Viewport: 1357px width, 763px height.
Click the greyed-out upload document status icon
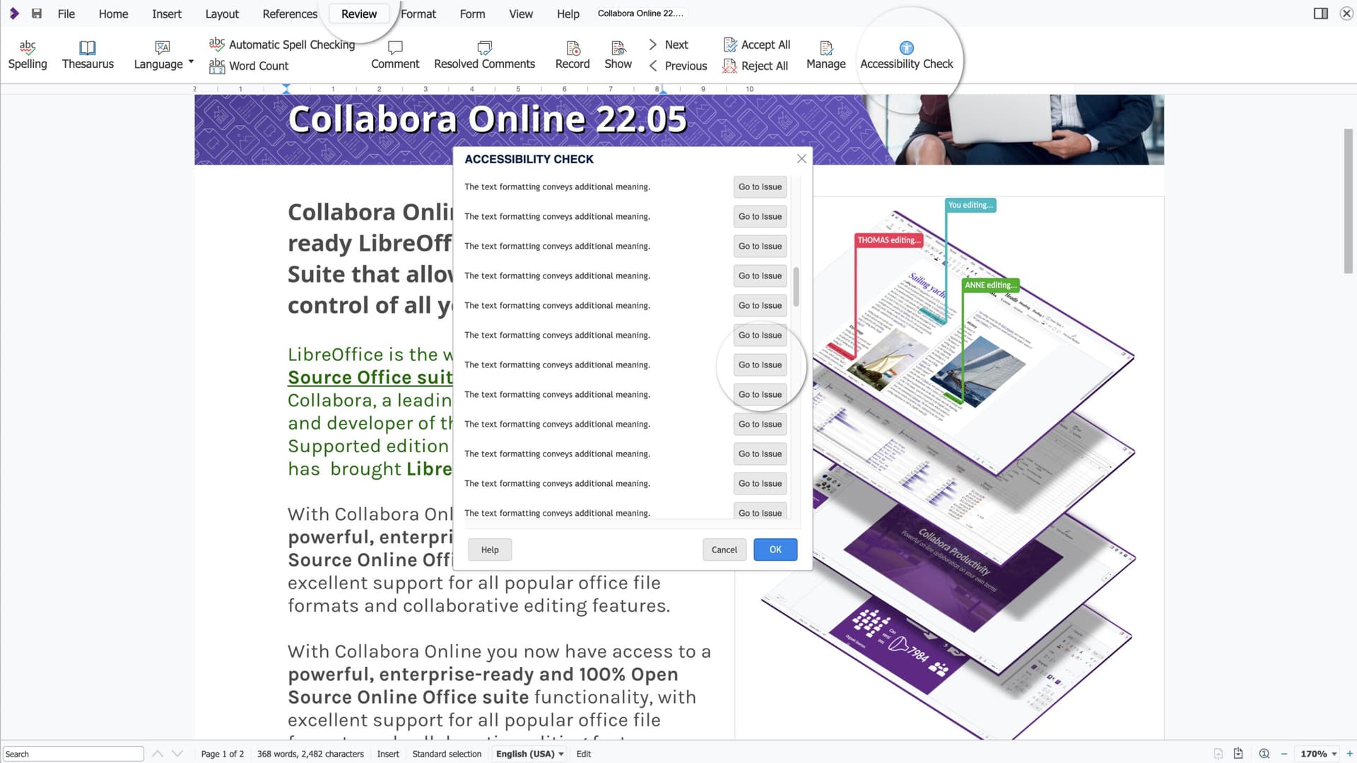[1218, 754]
